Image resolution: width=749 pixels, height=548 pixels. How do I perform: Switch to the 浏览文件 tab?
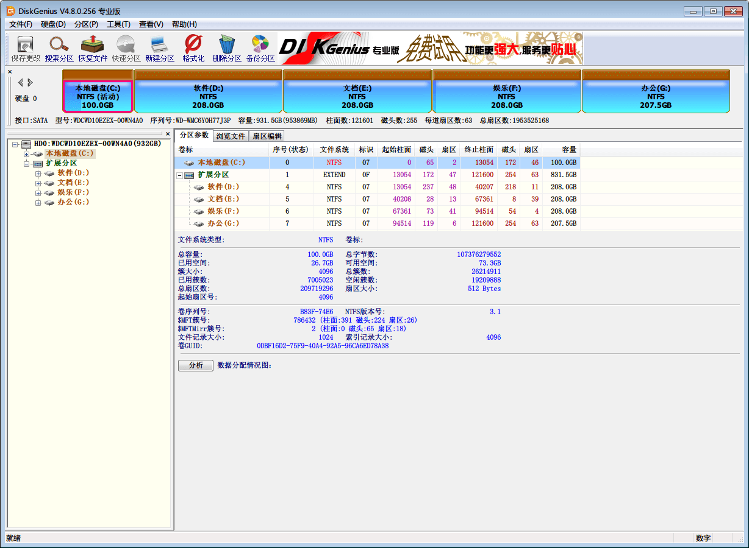pos(231,136)
